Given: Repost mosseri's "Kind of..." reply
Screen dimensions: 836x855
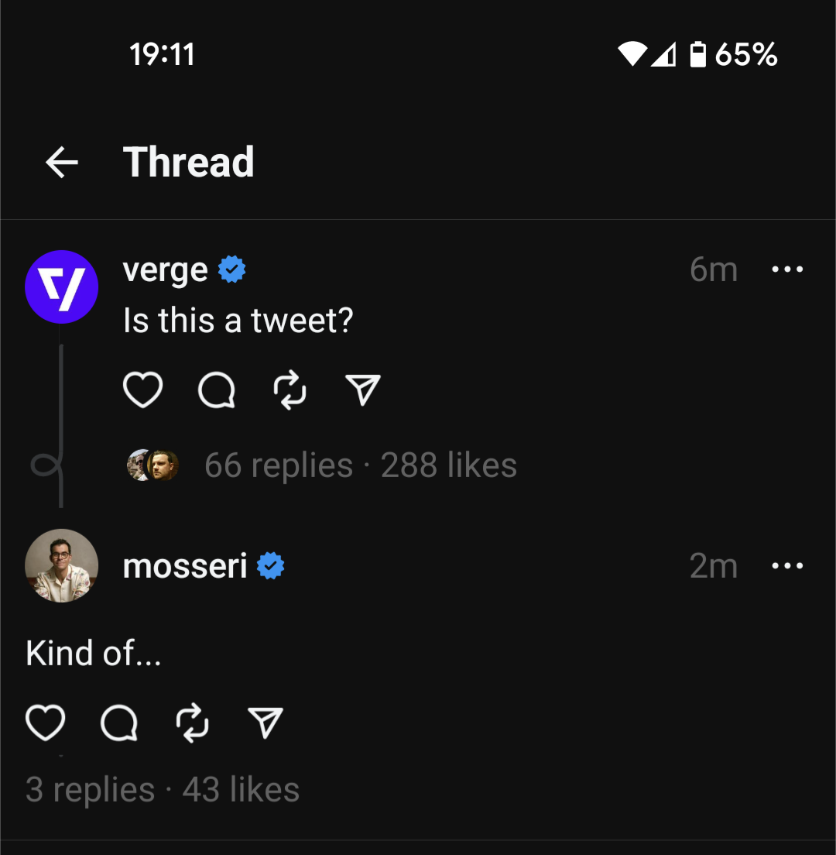Looking at the screenshot, I should [x=194, y=724].
